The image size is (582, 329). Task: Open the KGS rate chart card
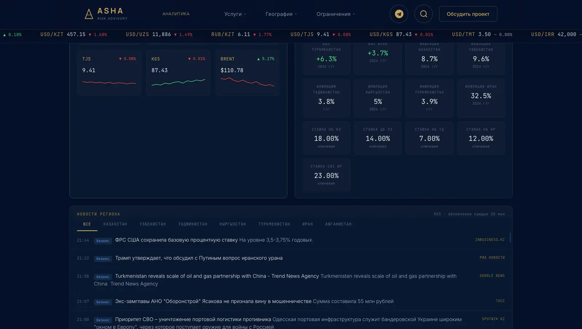click(178, 73)
